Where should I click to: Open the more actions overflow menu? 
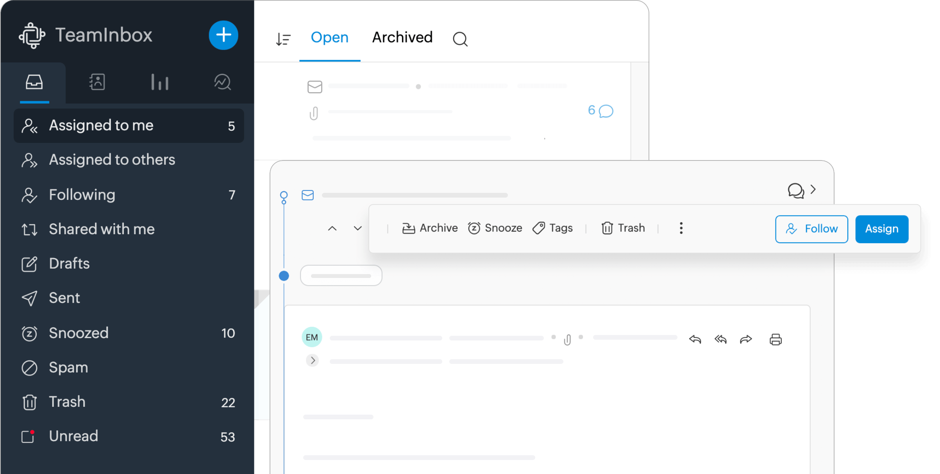[x=681, y=228]
